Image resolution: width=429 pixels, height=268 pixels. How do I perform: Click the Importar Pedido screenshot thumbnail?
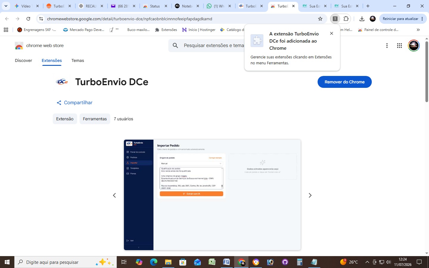click(212, 195)
